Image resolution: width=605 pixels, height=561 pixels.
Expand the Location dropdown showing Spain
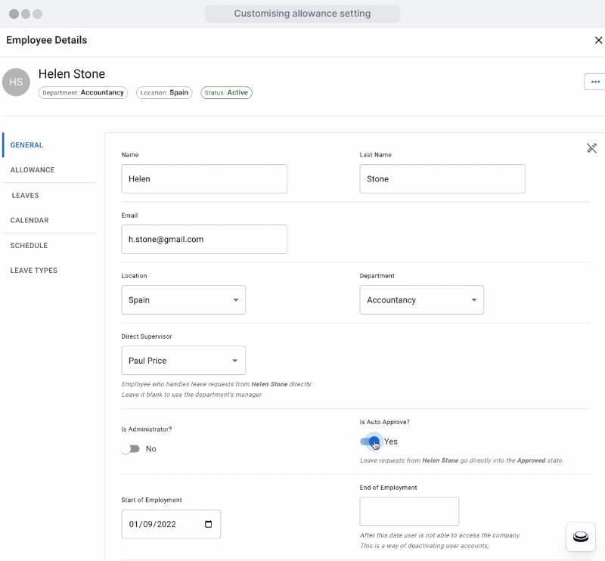pos(183,300)
